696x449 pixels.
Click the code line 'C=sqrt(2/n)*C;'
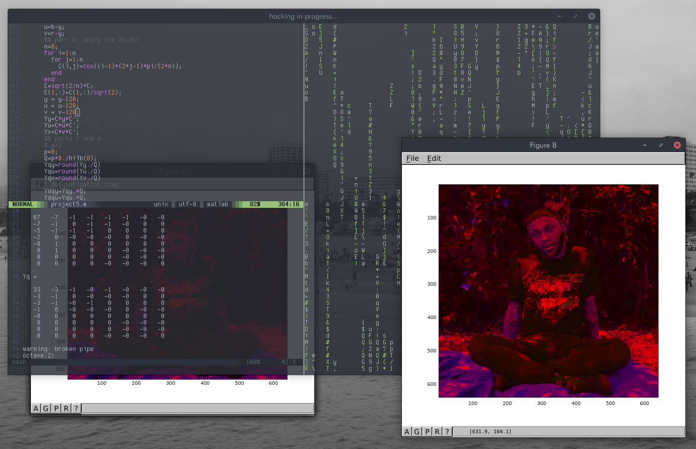tap(68, 86)
